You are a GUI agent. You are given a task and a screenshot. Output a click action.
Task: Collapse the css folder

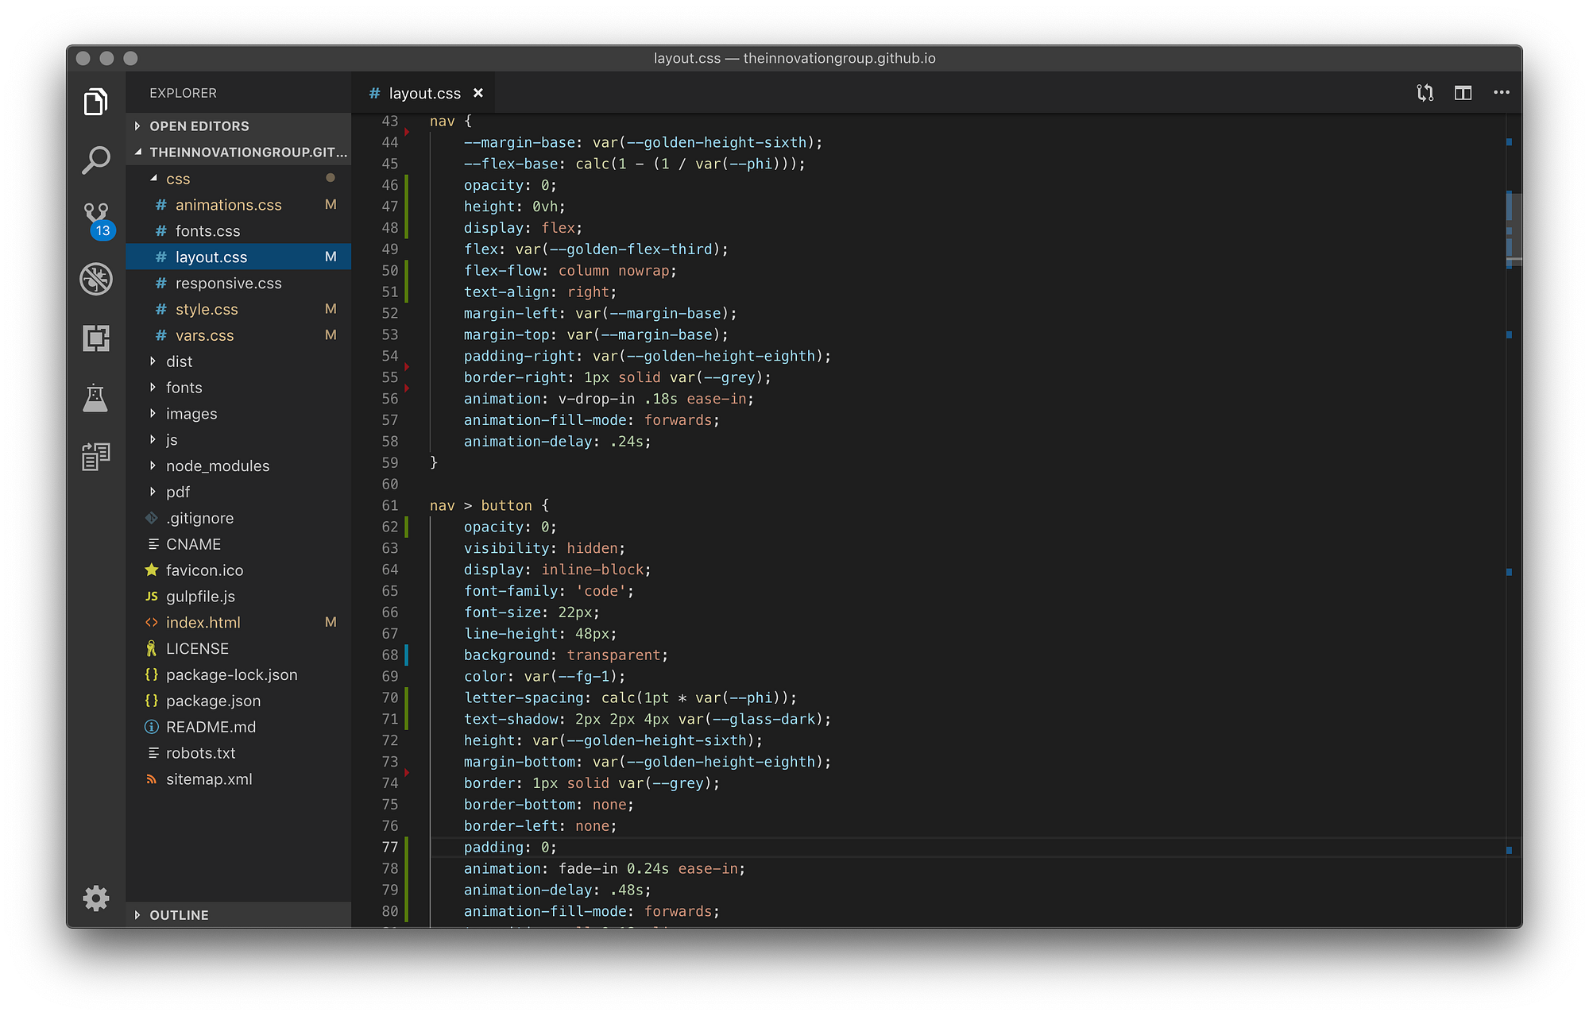[177, 179]
